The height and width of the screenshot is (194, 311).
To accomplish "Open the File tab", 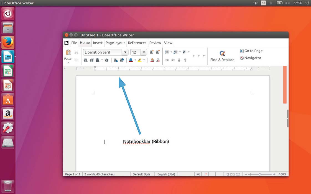I will (74, 43).
